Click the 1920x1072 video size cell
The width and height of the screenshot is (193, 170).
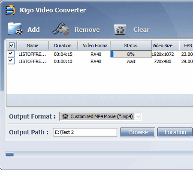163,54
